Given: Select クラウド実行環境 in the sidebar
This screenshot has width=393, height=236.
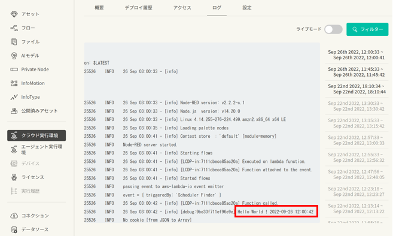Looking at the screenshot, I should tap(36, 135).
